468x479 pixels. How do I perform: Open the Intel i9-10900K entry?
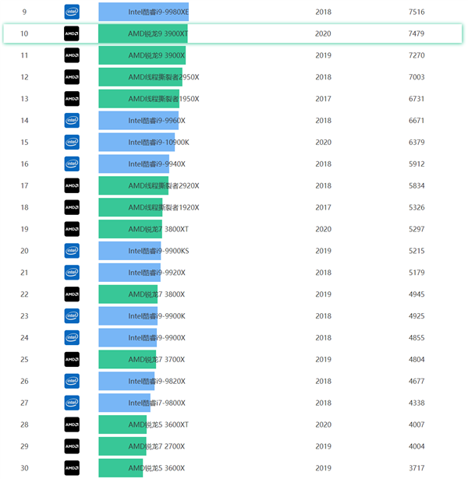pyautogui.click(x=158, y=143)
